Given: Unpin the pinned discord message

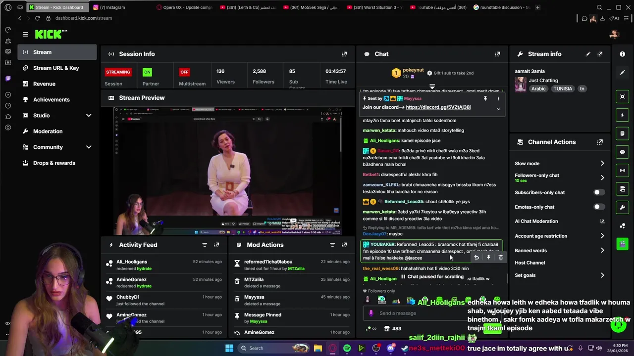Looking at the screenshot, I should coord(485,98).
